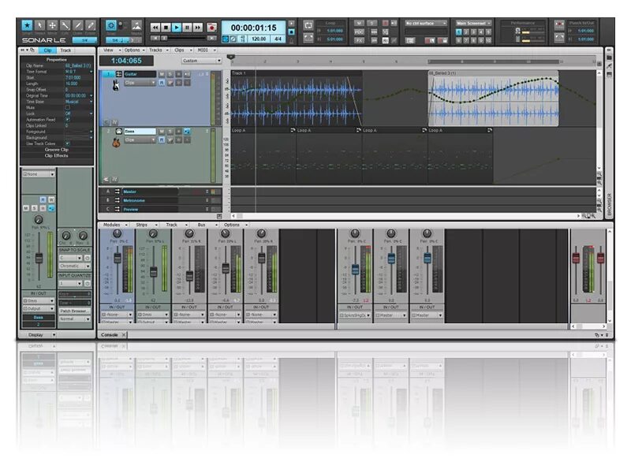Image resolution: width=631 pixels, height=473 pixels.
Task: Open the MIDI menu in track view
Action: (207, 50)
